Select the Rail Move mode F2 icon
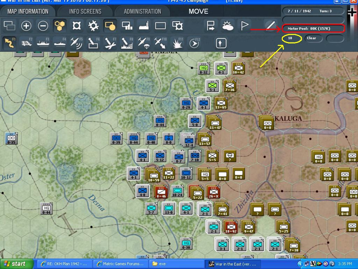This screenshot has width=358, height=269. point(27,43)
